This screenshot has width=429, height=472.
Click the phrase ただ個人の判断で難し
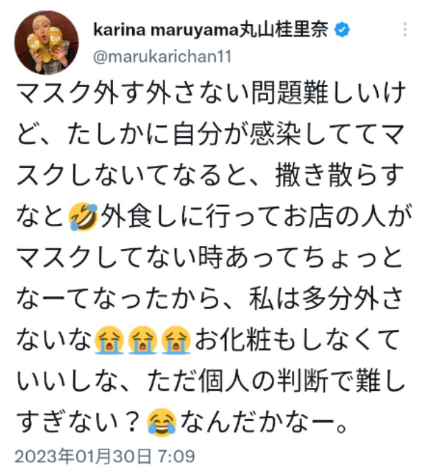(276, 381)
